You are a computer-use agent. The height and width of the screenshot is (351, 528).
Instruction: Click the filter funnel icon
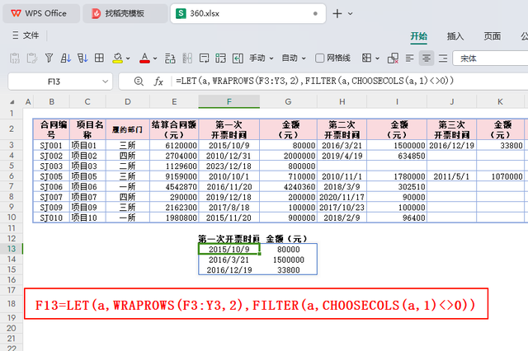pos(49,58)
